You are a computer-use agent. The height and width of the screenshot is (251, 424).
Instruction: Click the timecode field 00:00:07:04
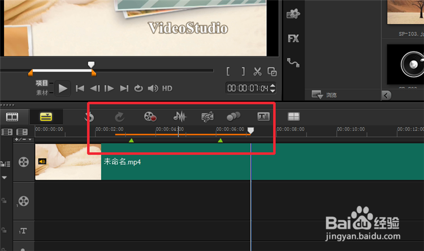pos(248,88)
